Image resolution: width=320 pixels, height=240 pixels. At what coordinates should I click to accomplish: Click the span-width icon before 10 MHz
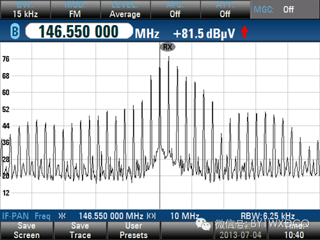pyautogui.click(x=151, y=216)
